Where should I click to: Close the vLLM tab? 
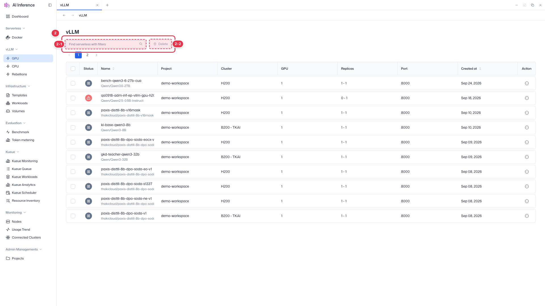point(97,5)
